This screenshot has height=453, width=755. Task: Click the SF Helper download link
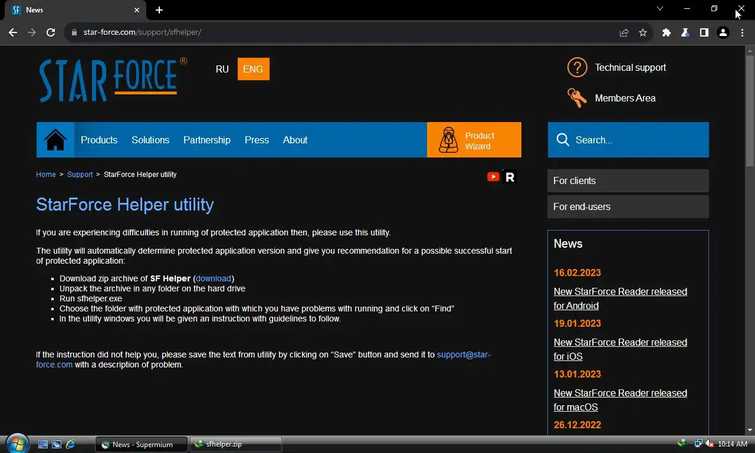214,278
